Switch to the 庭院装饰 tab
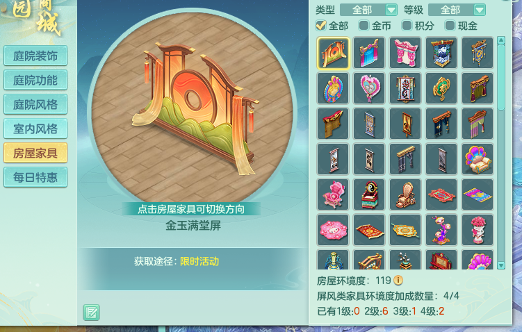Viewport: 522px width, 332px height. pyautogui.click(x=35, y=56)
